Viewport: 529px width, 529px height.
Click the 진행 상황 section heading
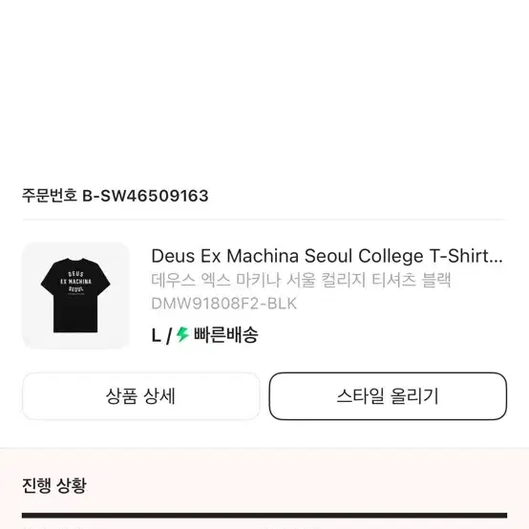point(54,485)
